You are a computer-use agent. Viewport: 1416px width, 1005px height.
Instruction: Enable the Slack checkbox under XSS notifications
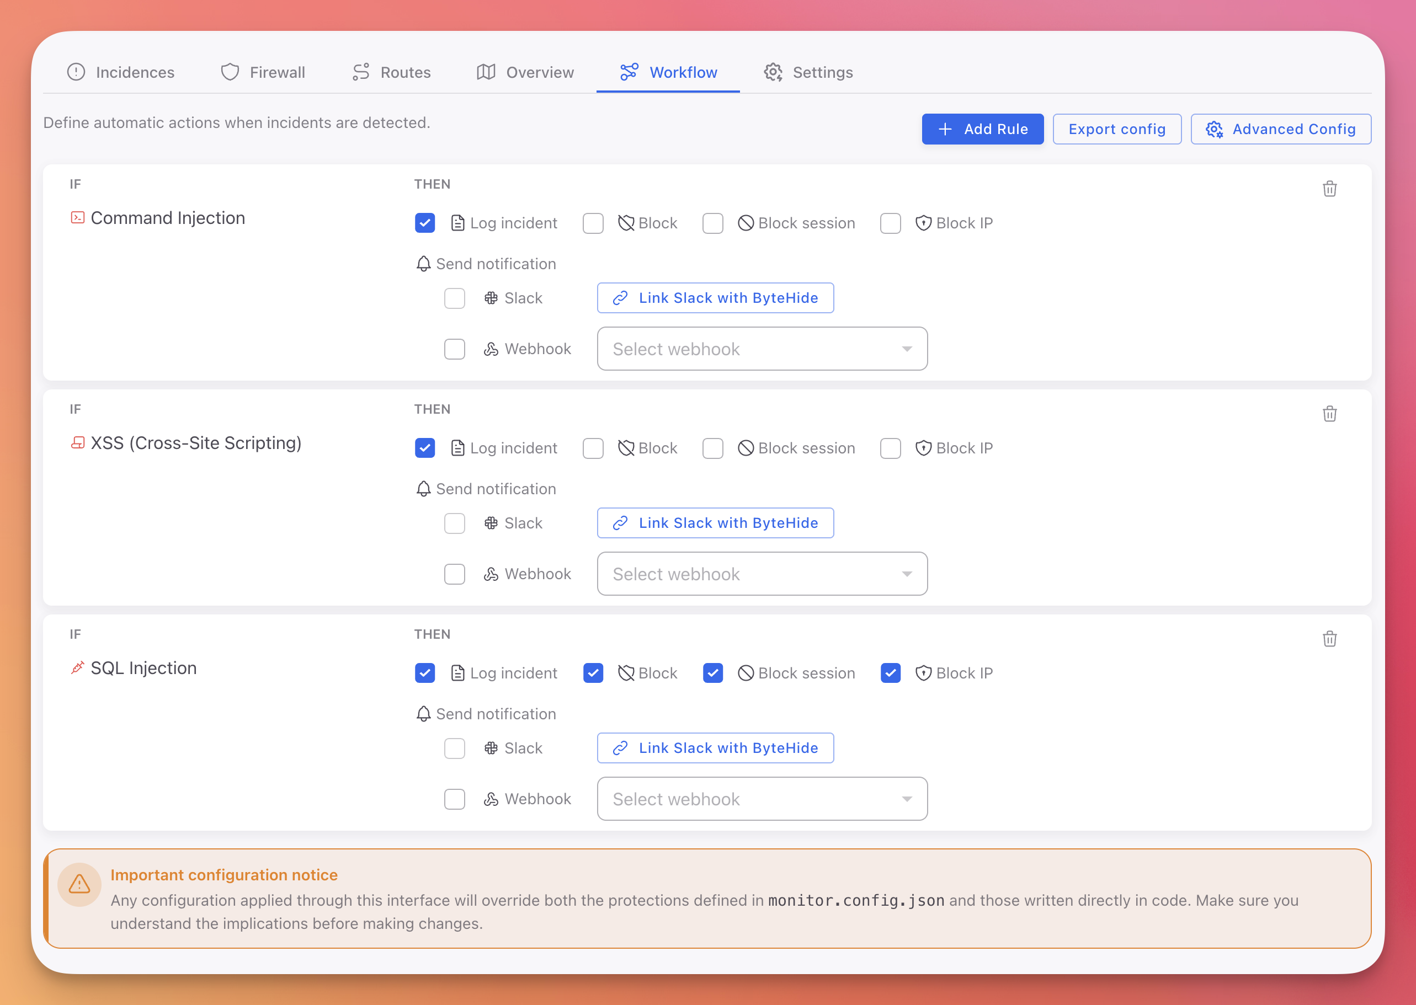455,523
